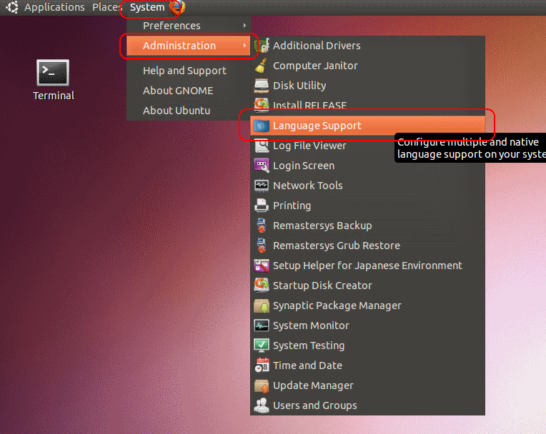Choose System Monitor text entry

311,325
